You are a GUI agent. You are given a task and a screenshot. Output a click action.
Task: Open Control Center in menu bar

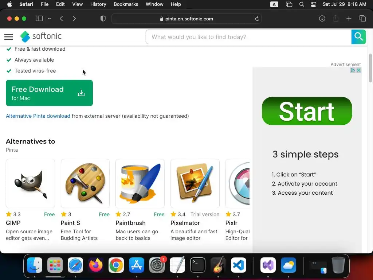314,4
